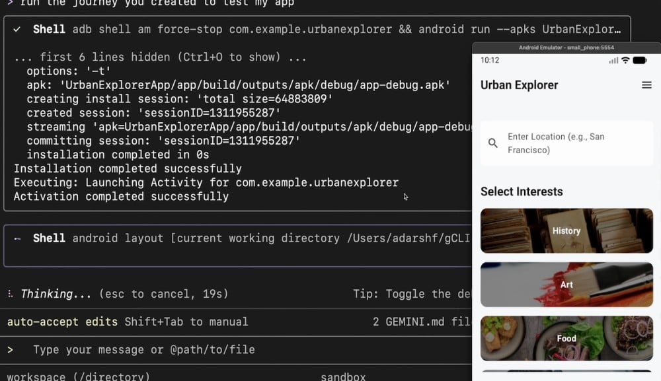661x381 pixels.
Task: Select the History interest card
Action: click(x=566, y=230)
